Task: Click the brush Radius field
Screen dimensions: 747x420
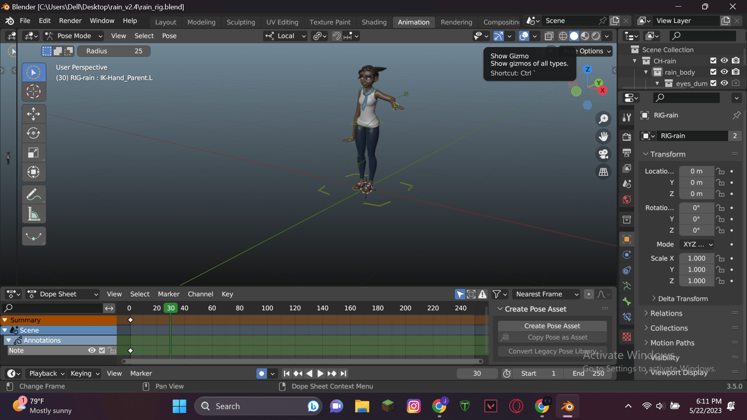Action: (x=113, y=51)
